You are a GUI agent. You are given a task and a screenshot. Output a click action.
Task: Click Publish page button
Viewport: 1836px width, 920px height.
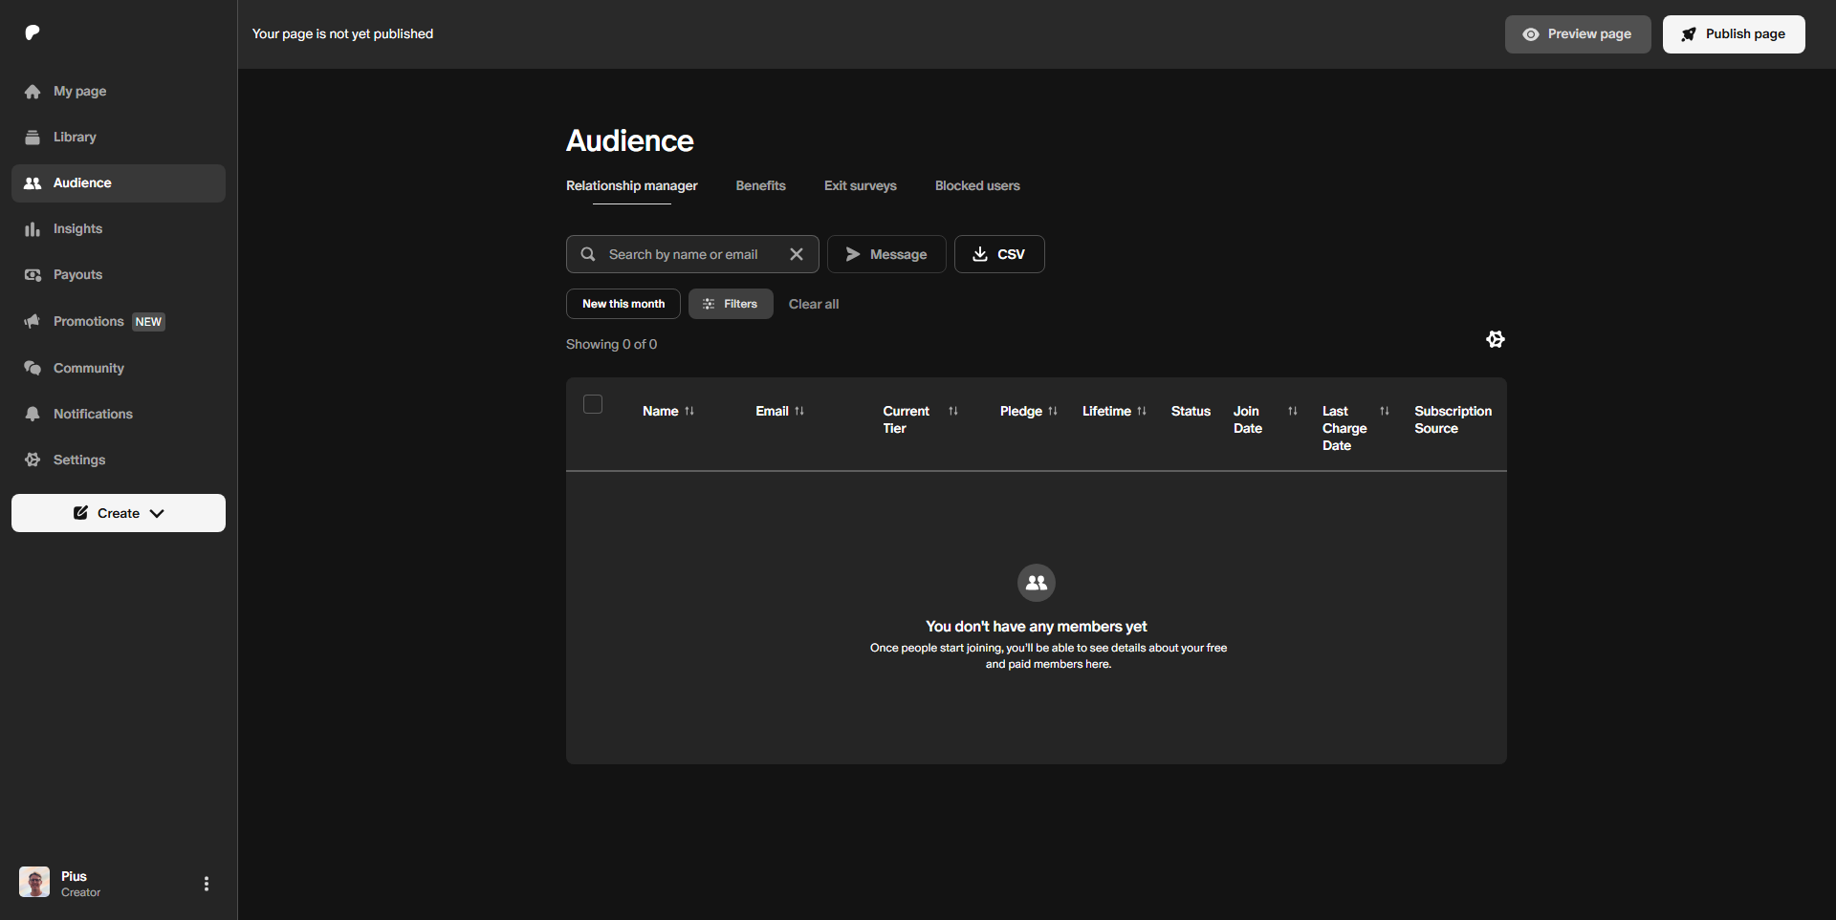pyautogui.click(x=1733, y=34)
